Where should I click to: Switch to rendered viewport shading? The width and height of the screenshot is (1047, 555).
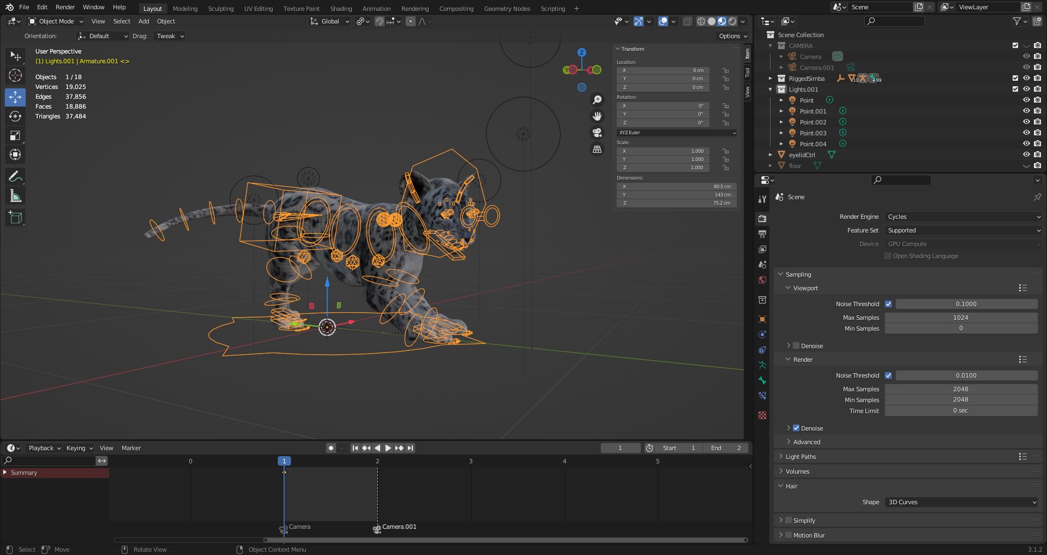pos(732,21)
